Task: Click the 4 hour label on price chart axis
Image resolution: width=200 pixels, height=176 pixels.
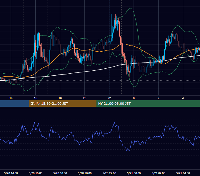Action: [x=183, y=98]
